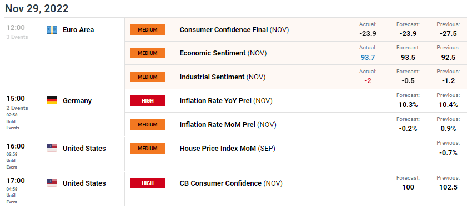Click the US flag beside CB Consumer Confidence
The width and height of the screenshot is (467, 209).
pos(52,183)
